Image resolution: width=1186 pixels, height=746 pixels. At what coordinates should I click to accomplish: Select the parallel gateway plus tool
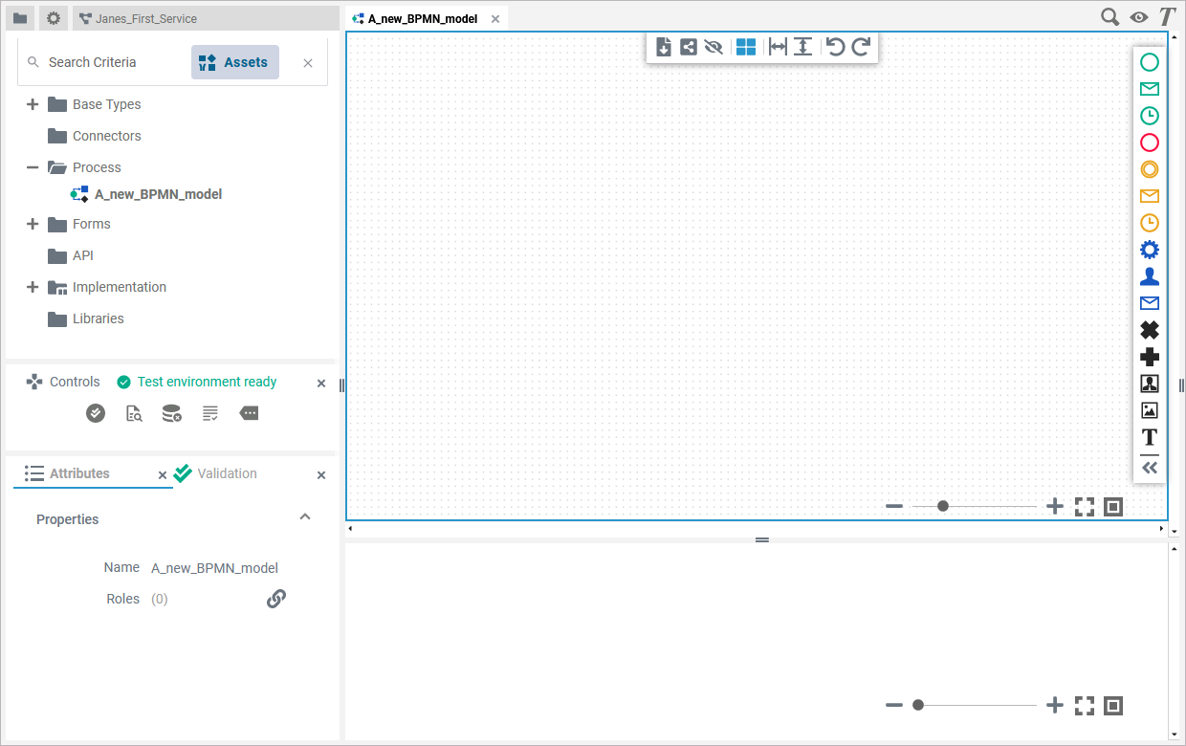pyautogui.click(x=1150, y=356)
